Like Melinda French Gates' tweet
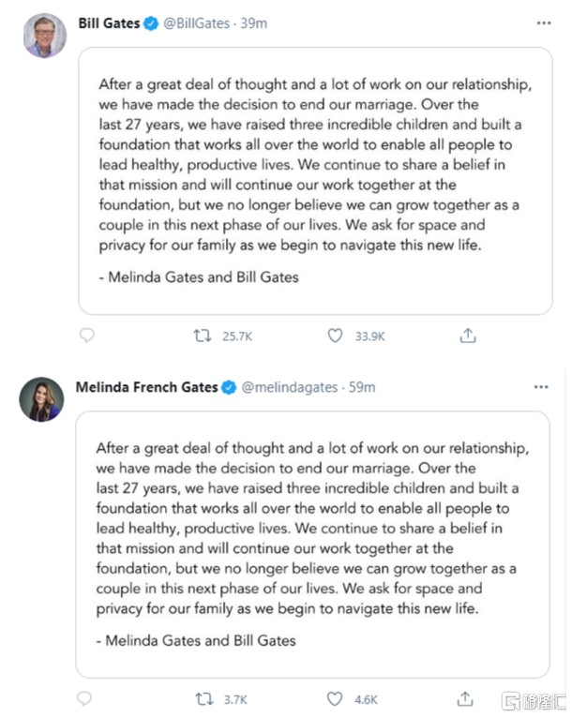572x717 pixels. [x=335, y=698]
